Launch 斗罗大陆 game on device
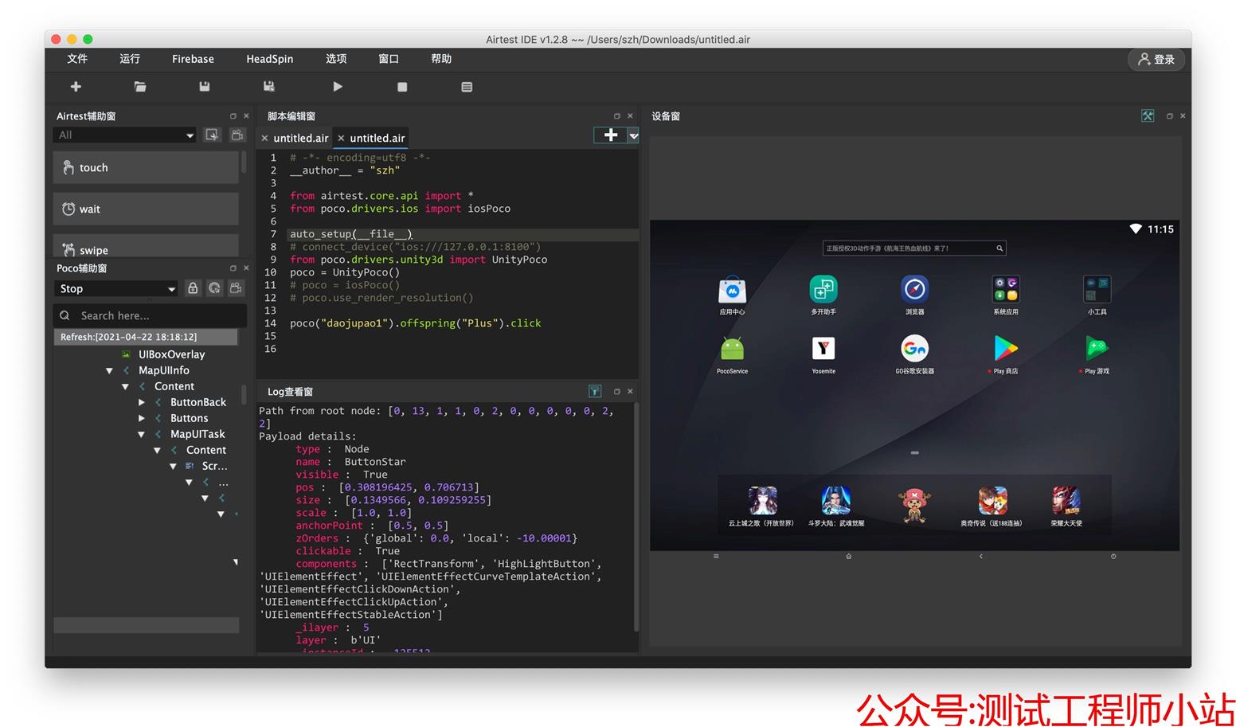1236x727 pixels. tap(836, 506)
